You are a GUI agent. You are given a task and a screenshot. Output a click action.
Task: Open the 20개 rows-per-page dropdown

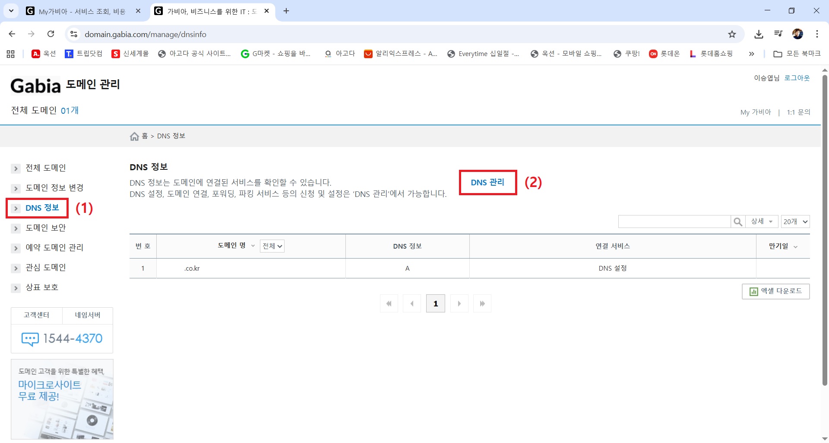(795, 221)
